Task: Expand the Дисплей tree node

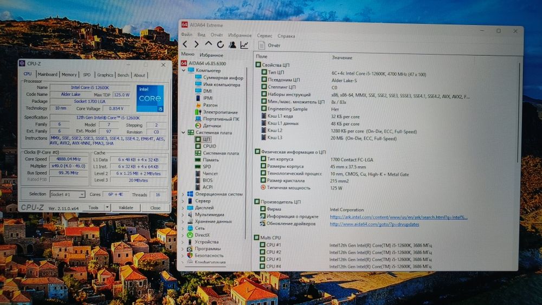Action: coord(183,207)
